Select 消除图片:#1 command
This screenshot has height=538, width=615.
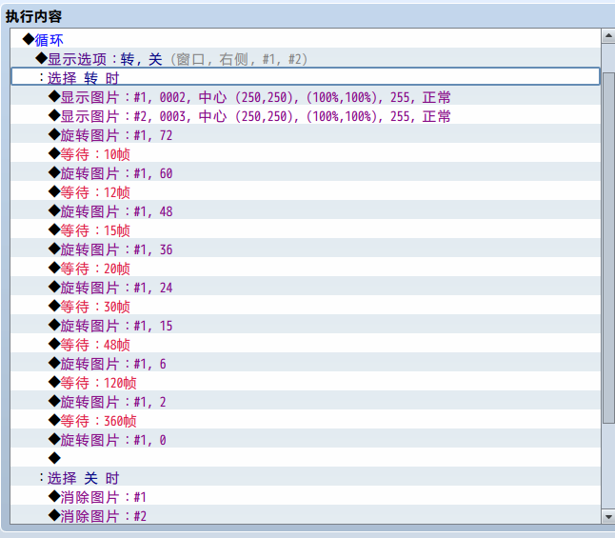click(x=306, y=495)
